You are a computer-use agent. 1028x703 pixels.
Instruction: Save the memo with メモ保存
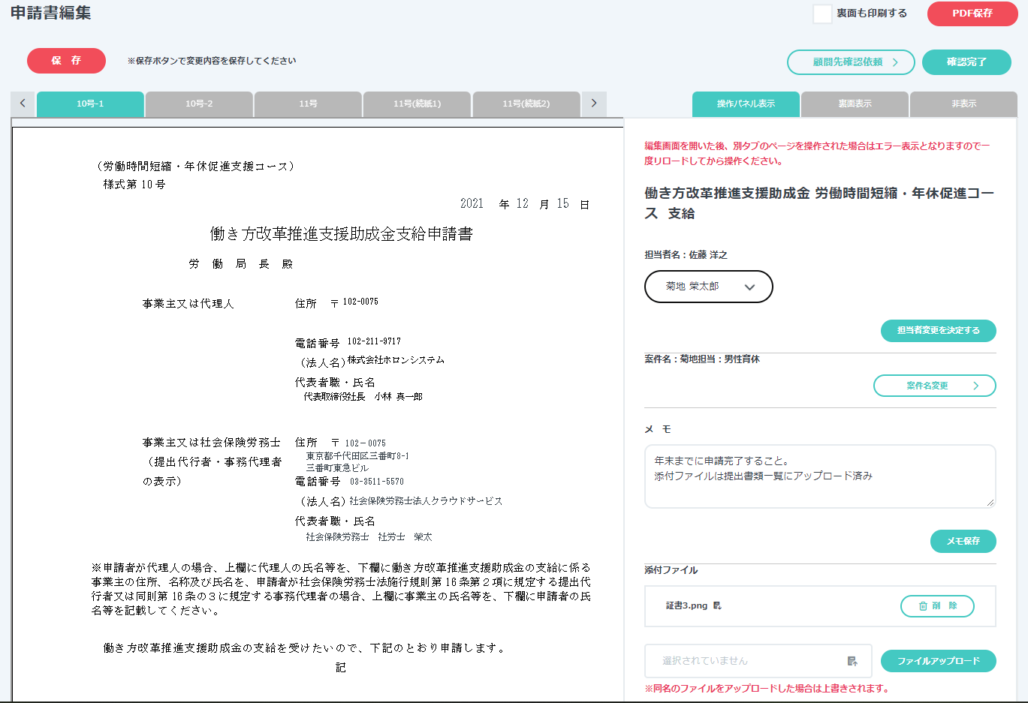point(963,541)
